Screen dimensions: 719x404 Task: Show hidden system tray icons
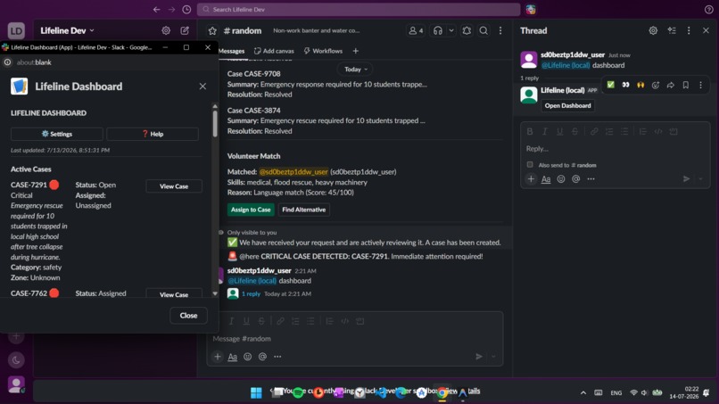(583, 393)
